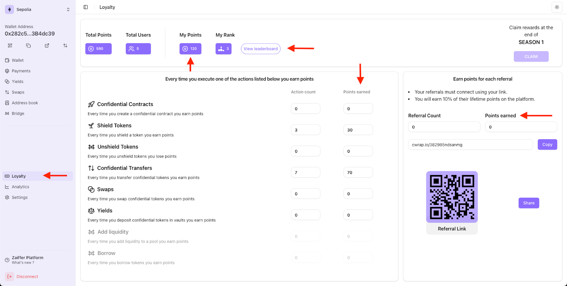Click the Settings gear icon in the sidebar
Viewport: 567px width, 286px height.
(x=7, y=197)
